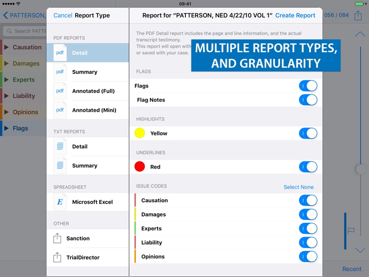The height and width of the screenshot is (277, 369).
Task: Click the red underline color circle
Action: (x=140, y=167)
